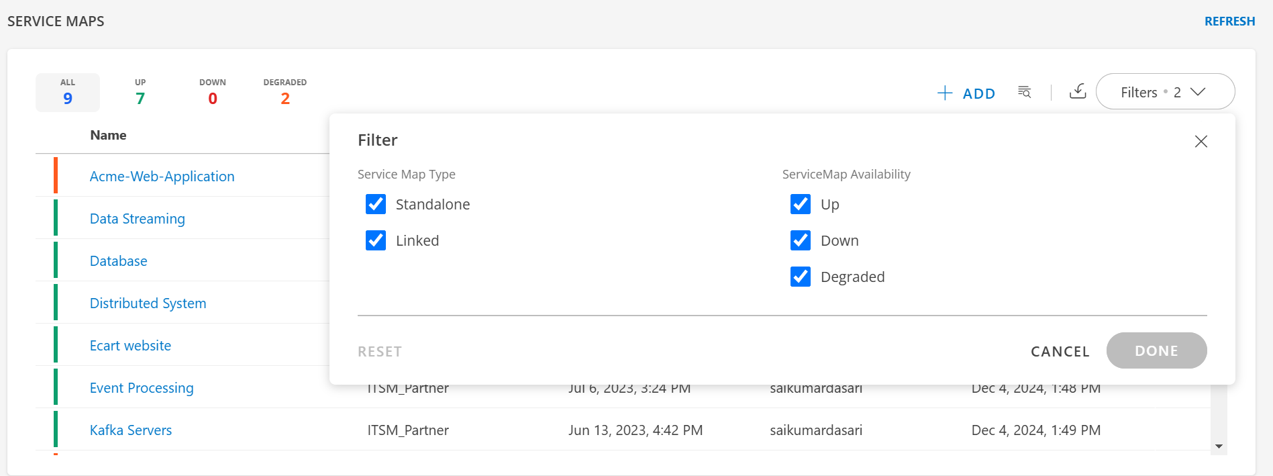Select the UP status tab
Image resolution: width=1273 pixels, height=476 pixels.
click(x=140, y=93)
